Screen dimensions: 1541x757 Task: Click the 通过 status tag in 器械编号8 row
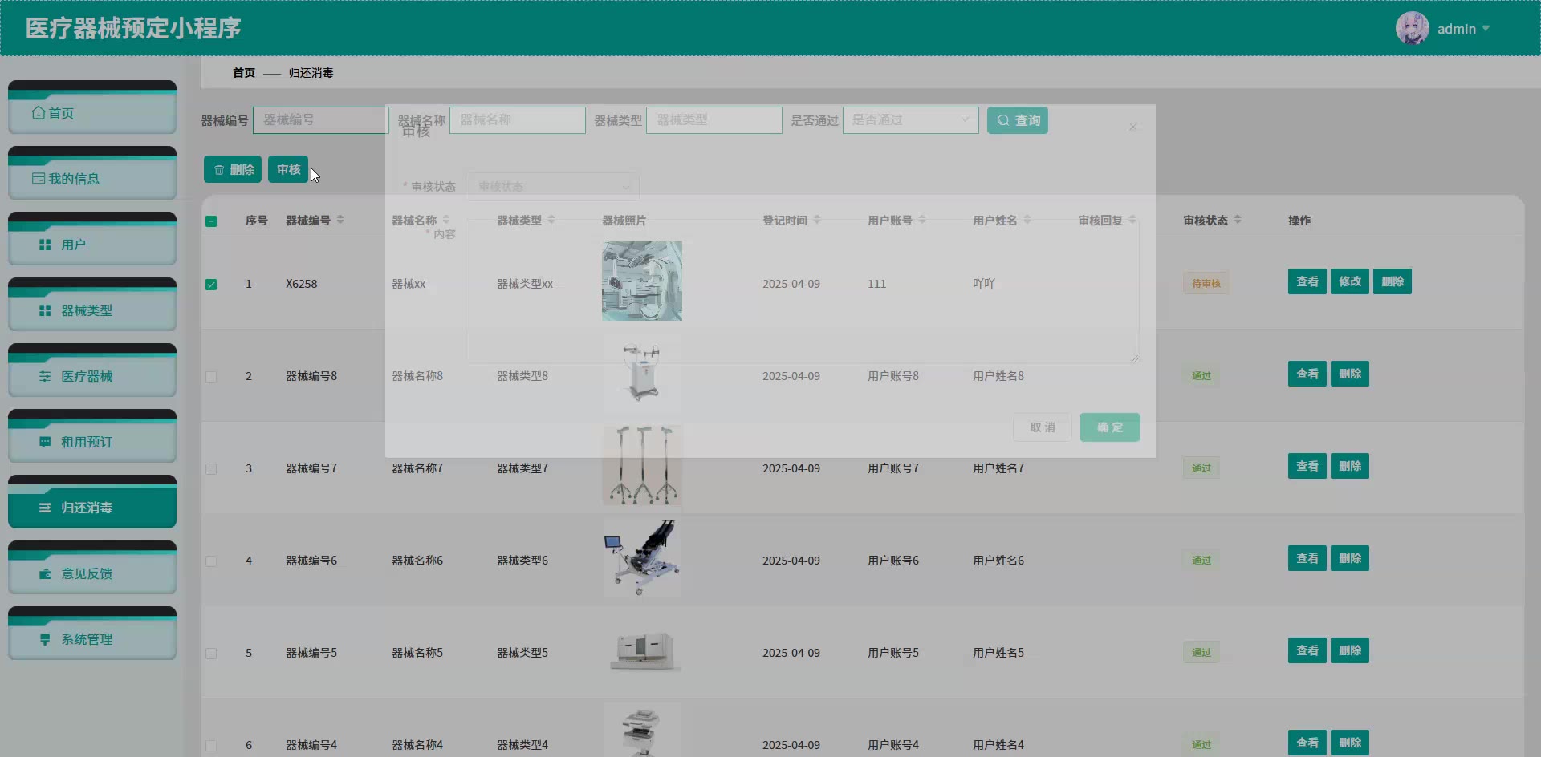point(1201,375)
